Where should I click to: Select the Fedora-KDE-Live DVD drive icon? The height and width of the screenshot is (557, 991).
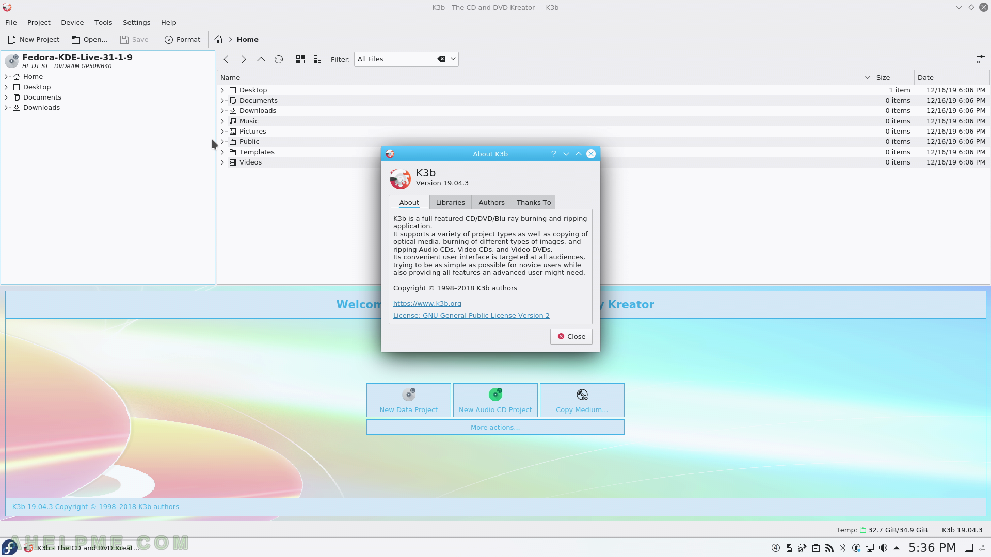[12, 61]
